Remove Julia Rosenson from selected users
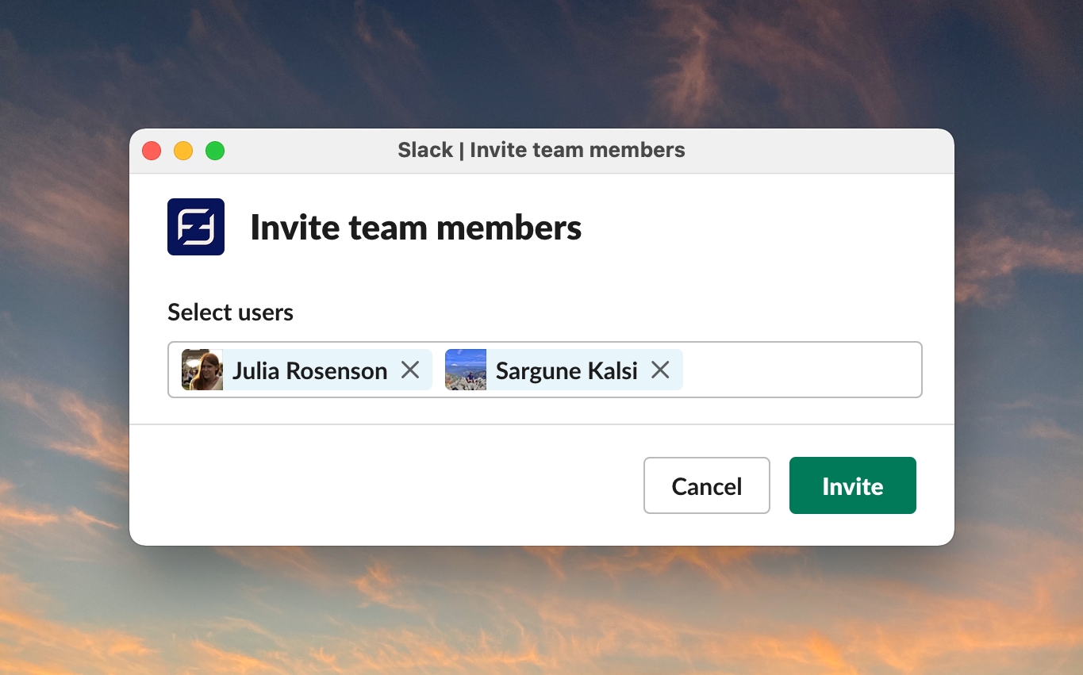The height and width of the screenshot is (675, 1083). (410, 370)
